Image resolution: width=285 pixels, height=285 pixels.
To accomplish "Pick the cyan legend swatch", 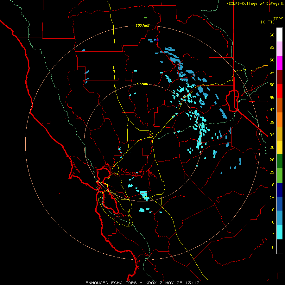I will click(x=280, y=232).
